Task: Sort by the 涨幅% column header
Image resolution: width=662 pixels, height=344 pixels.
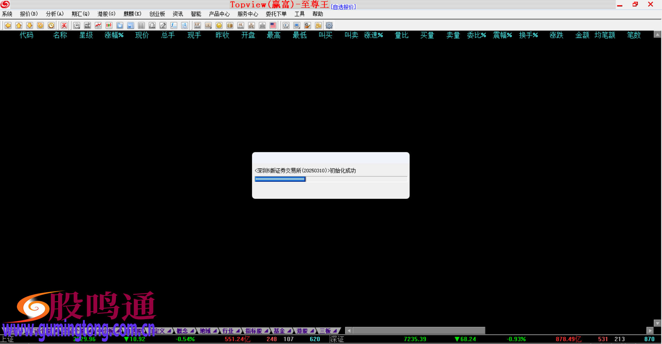Action: point(114,35)
